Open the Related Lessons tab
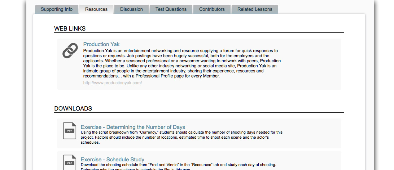 pyautogui.click(x=255, y=9)
